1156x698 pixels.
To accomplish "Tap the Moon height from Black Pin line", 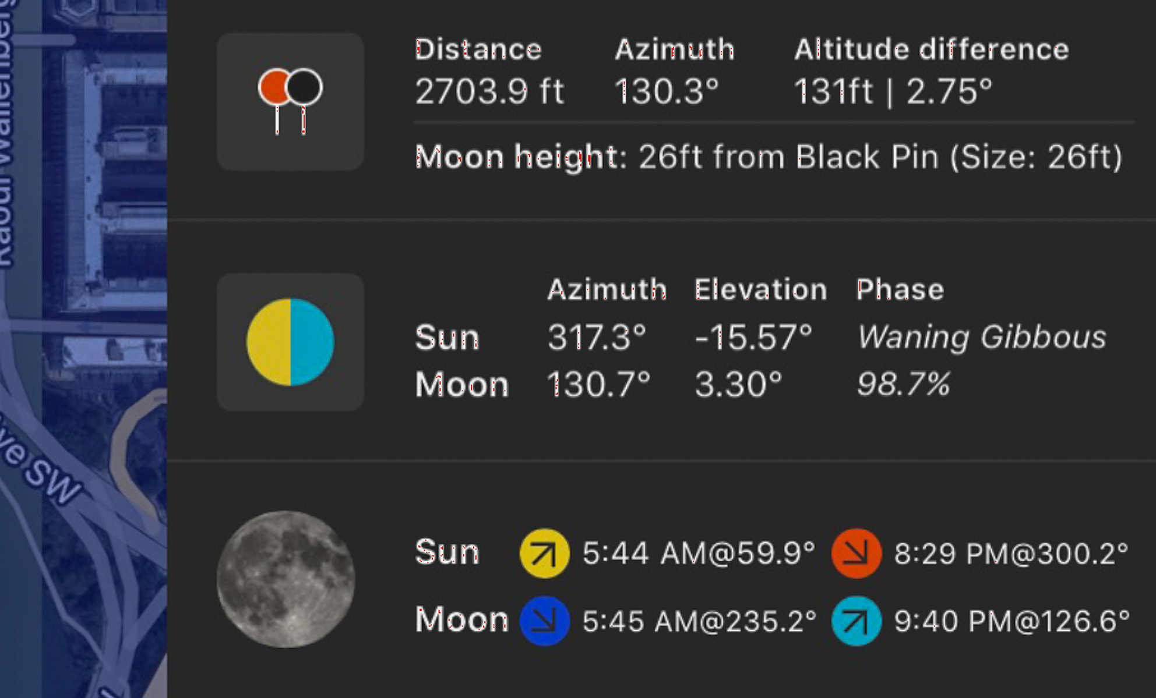I will [x=769, y=157].
